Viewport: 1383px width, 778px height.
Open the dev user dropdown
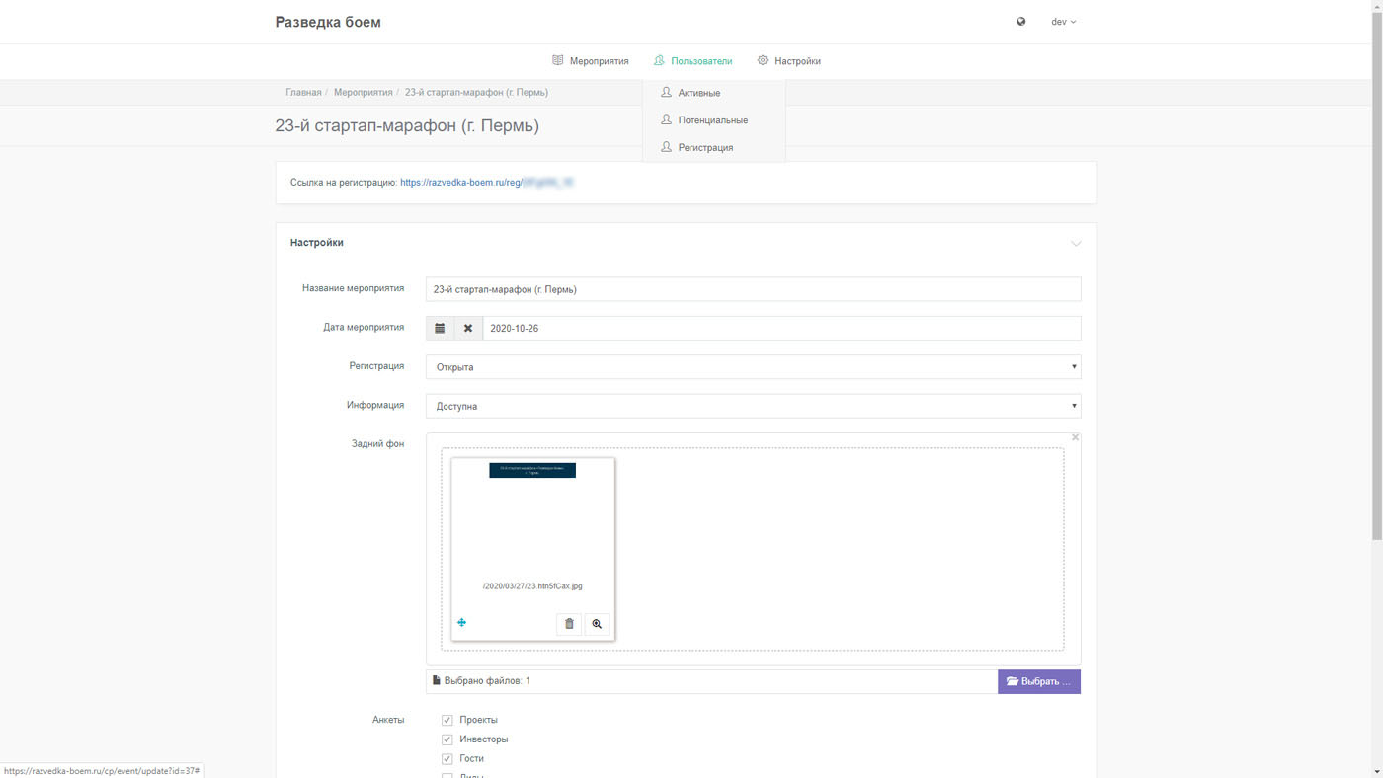pyautogui.click(x=1063, y=22)
